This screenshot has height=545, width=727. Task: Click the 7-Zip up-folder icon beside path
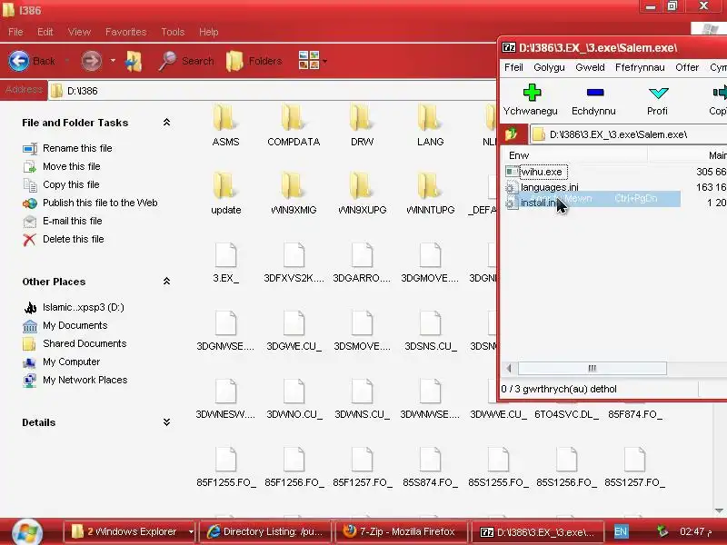(x=512, y=134)
